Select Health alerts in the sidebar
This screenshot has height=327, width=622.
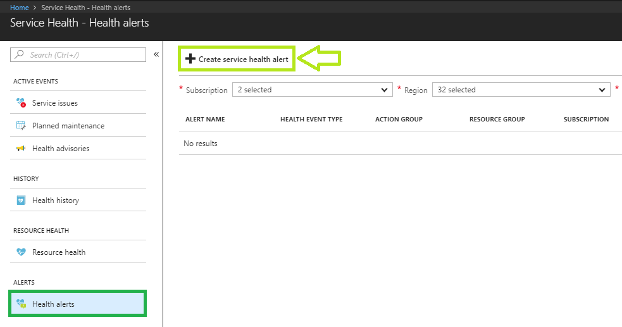point(78,304)
